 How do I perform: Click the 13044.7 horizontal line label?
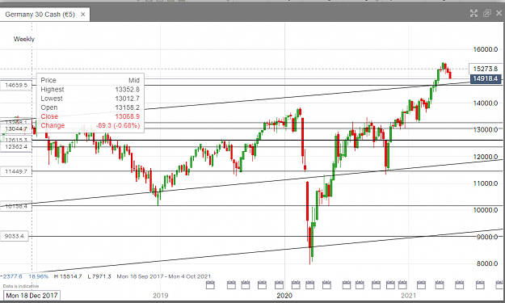tap(16, 128)
